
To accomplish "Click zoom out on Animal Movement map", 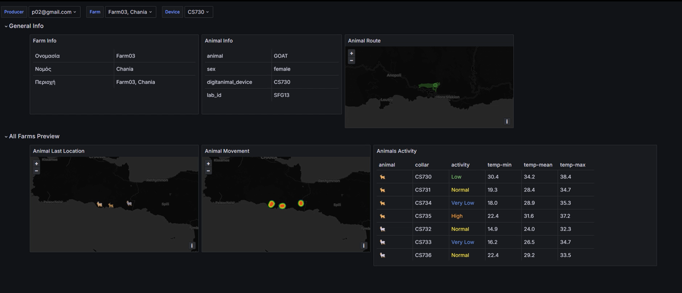I will pyautogui.click(x=208, y=171).
